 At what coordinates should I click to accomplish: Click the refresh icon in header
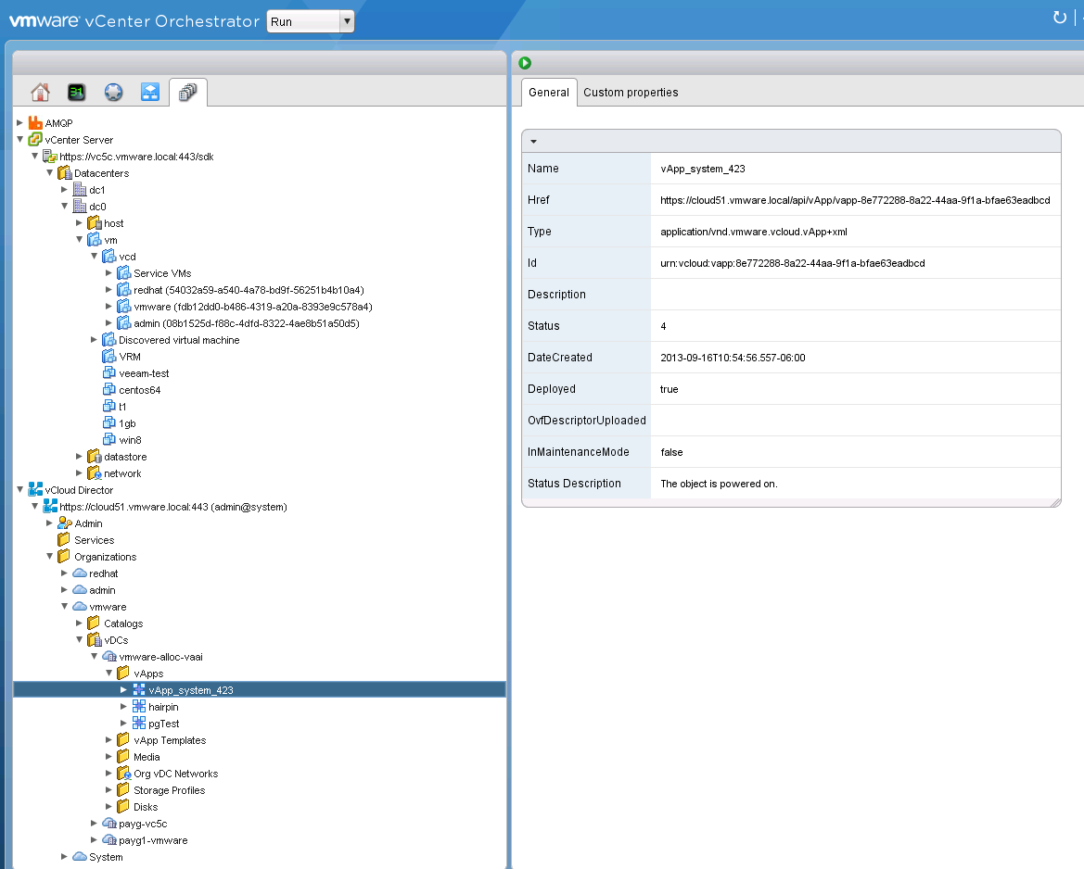[1060, 18]
